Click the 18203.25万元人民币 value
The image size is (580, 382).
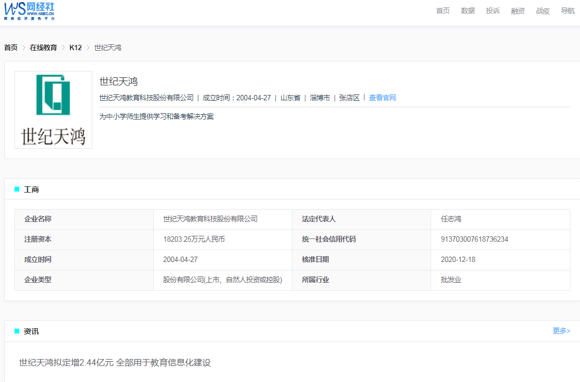click(x=194, y=239)
